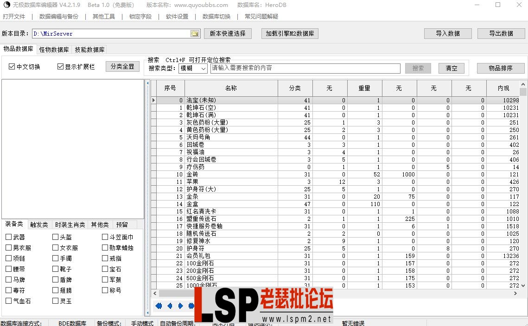The width and height of the screenshot is (528, 326).
Task: Click the row indicator arrow beside row 0
Action: pyautogui.click(x=153, y=100)
